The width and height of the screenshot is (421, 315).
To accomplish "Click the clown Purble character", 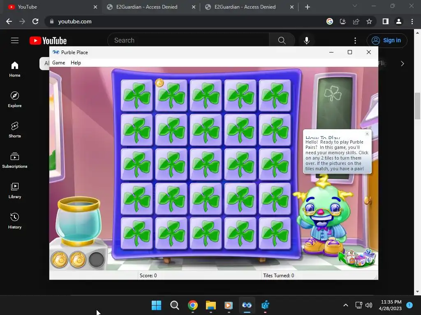I will 324,217.
